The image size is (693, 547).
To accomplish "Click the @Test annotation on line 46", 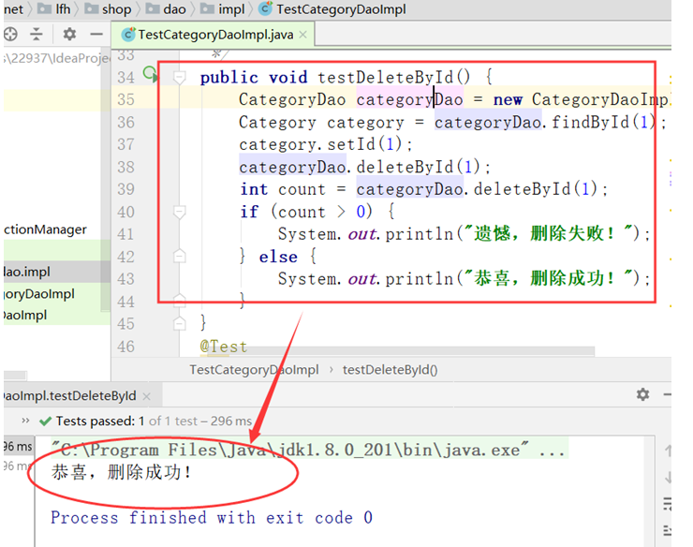I will coord(223,347).
